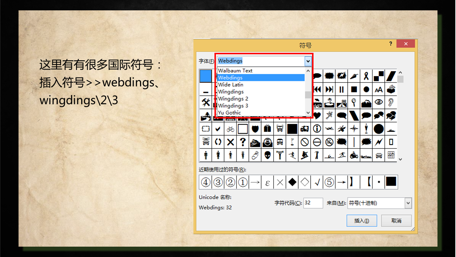Open dialog help question mark button

click(x=390, y=44)
